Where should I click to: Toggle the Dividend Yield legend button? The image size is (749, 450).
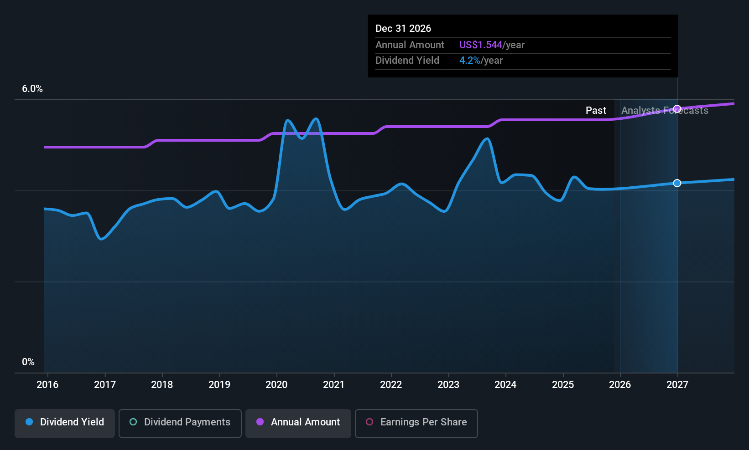click(x=65, y=423)
